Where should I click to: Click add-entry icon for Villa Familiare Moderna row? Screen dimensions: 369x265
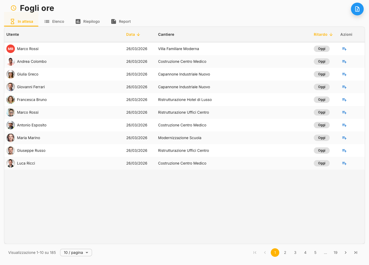(x=344, y=49)
